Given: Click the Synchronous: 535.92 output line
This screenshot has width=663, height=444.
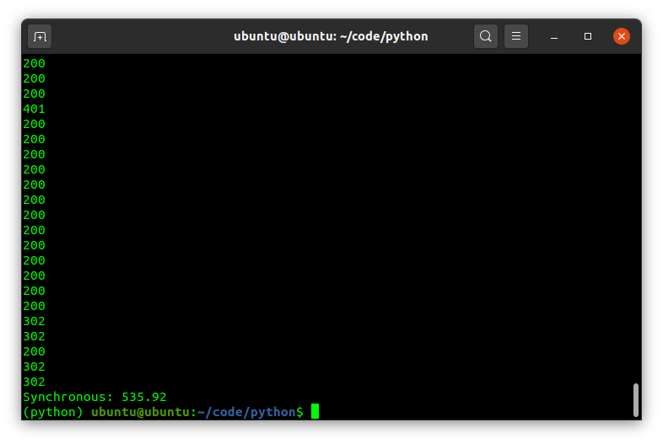Looking at the screenshot, I should coord(94,397).
